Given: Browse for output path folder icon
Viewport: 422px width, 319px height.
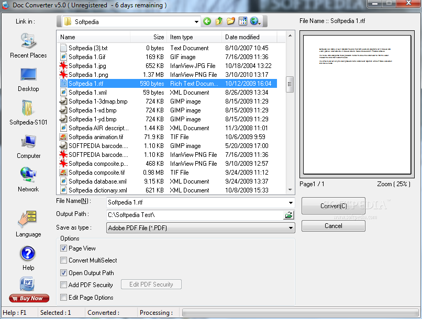Looking at the screenshot, I should (x=289, y=215).
